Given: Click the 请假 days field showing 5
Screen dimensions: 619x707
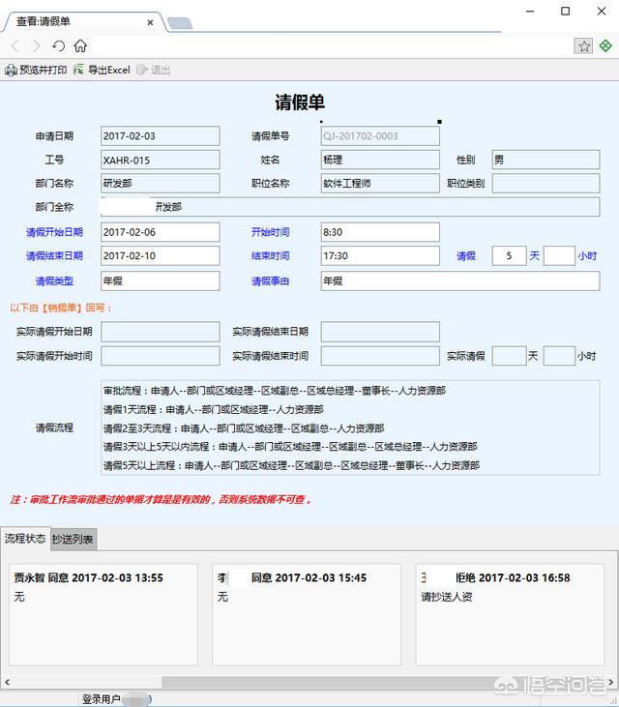Looking at the screenshot, I should coord(509,255).
